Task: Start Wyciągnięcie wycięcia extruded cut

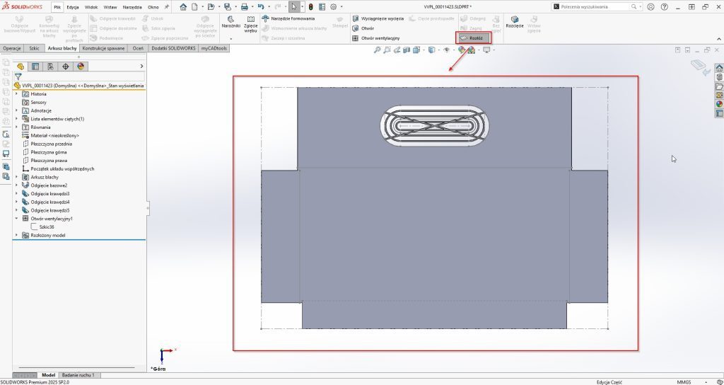Action: pyautogui.click(x=378, y=18)
